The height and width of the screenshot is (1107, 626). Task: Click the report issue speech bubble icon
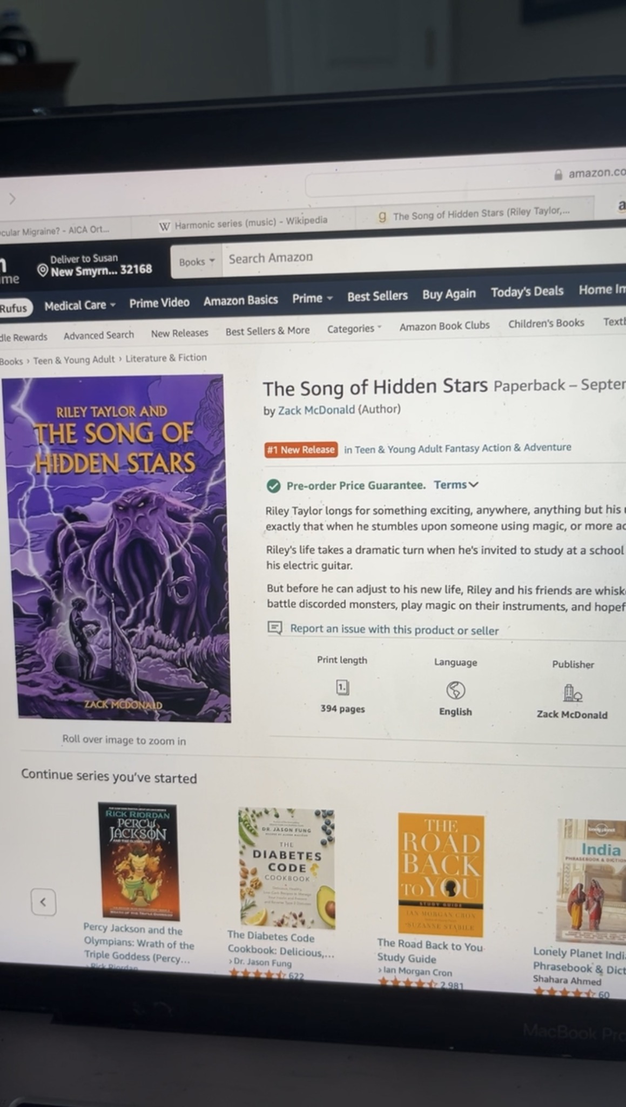coord(275,628)
